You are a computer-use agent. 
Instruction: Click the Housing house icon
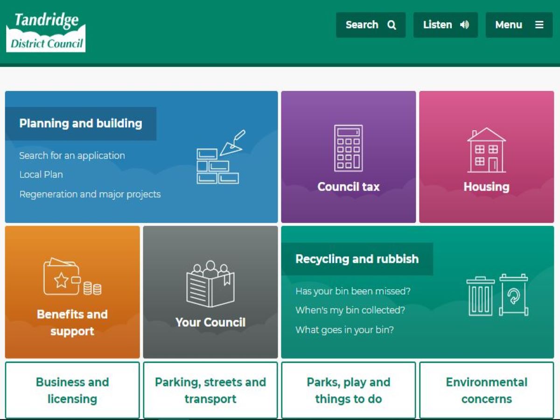(486, 150)
